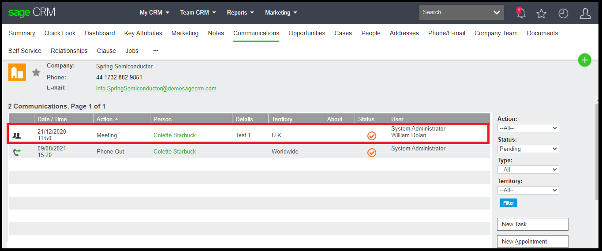Switch to the Clause tab
The height and width of the screenshot is (251, 602).
point(106,51)
